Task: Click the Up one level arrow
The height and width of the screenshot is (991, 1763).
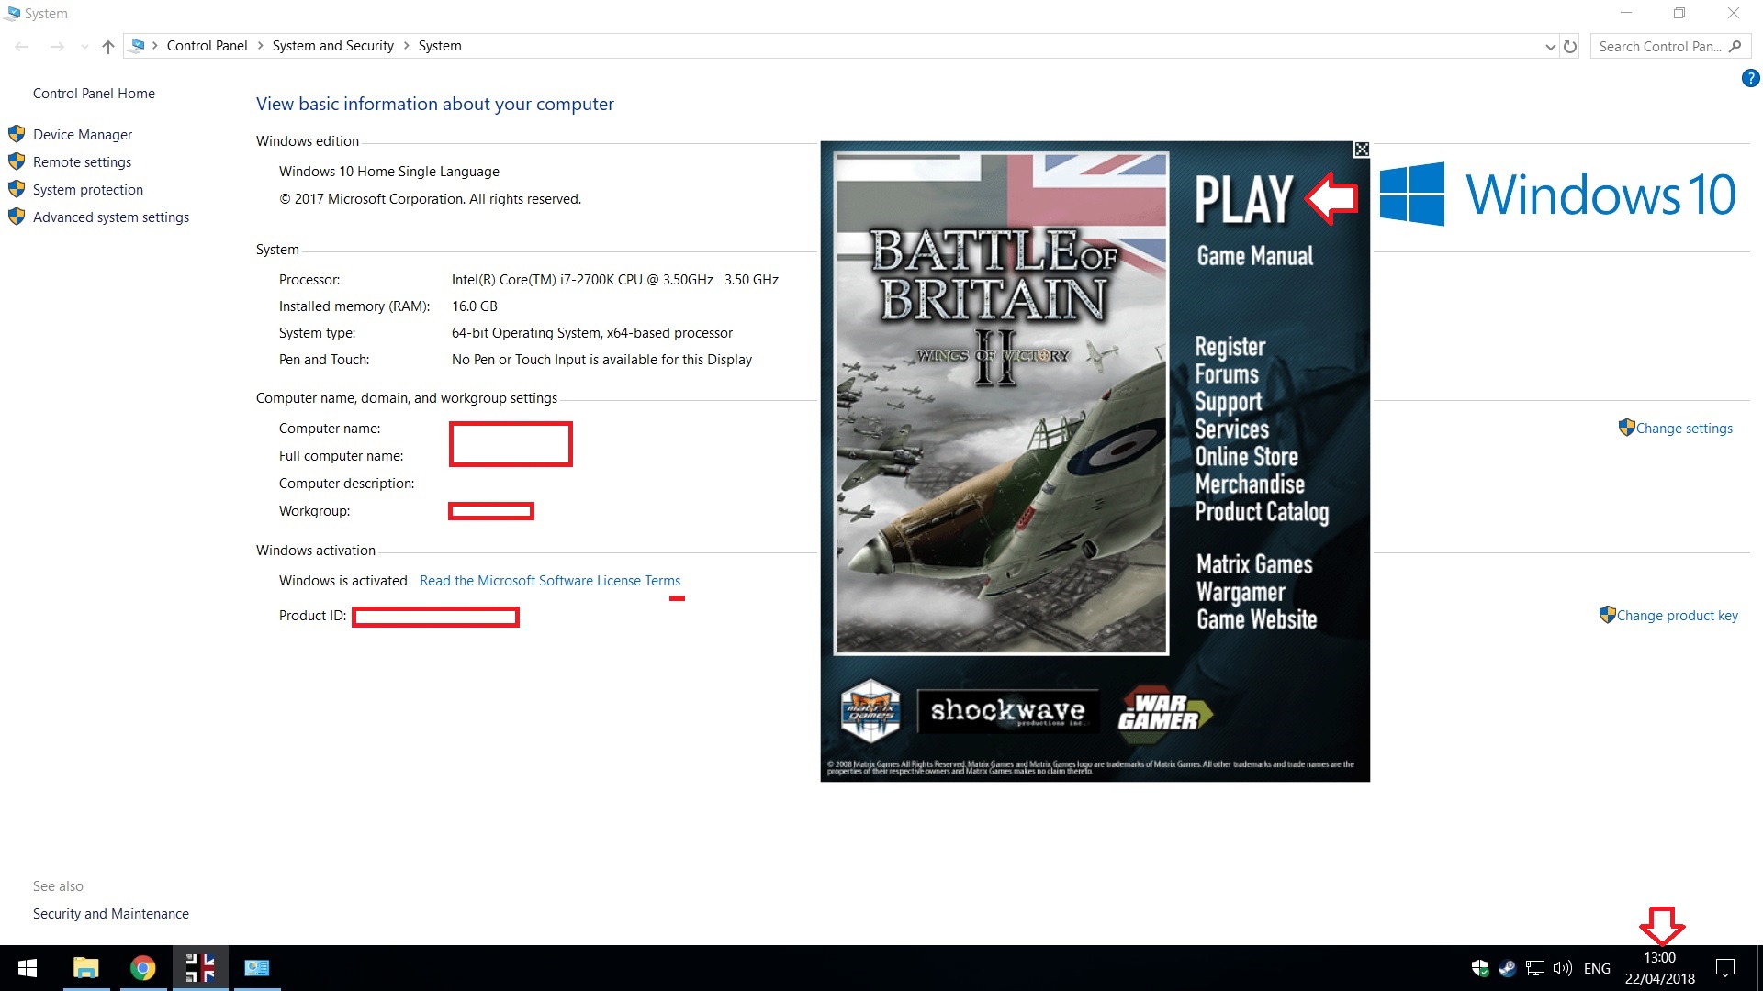Action: pos(108,46)
